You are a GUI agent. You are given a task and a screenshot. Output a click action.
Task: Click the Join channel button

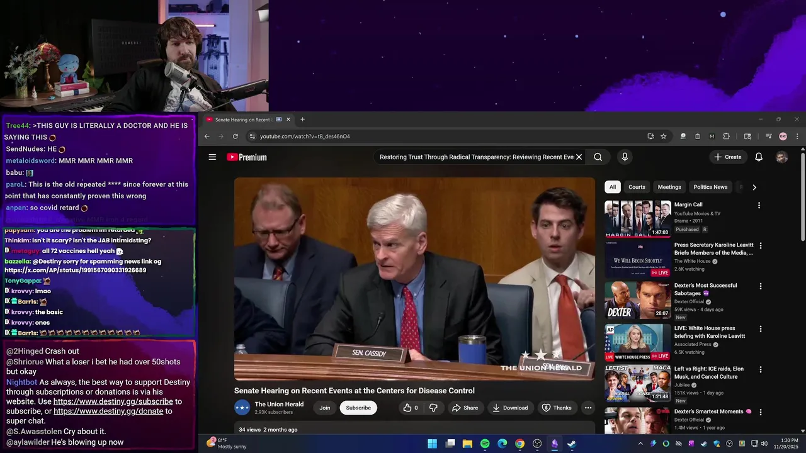click(325, 408)
